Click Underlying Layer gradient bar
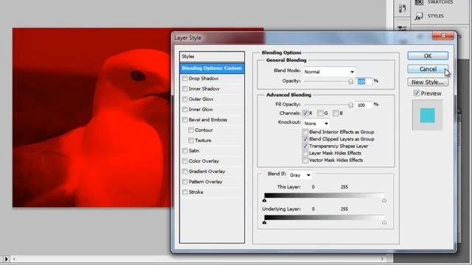 324,218
